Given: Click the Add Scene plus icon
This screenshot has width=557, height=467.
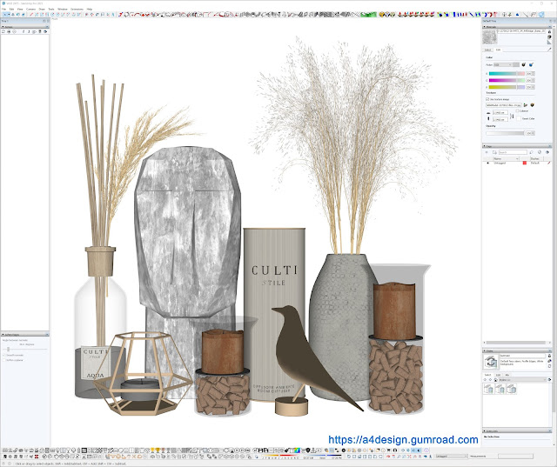Looking at the screenshot, I should pyautogui.click(x=9, y=31).
